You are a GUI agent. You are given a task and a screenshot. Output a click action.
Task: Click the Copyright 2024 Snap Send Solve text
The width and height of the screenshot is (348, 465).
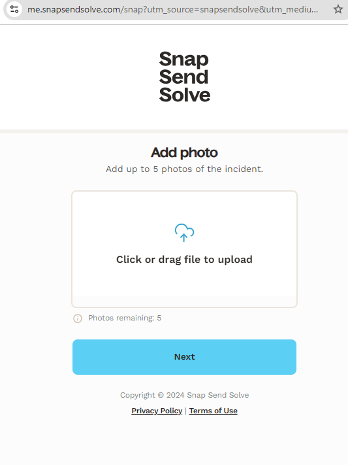click(x=184, y=395)
